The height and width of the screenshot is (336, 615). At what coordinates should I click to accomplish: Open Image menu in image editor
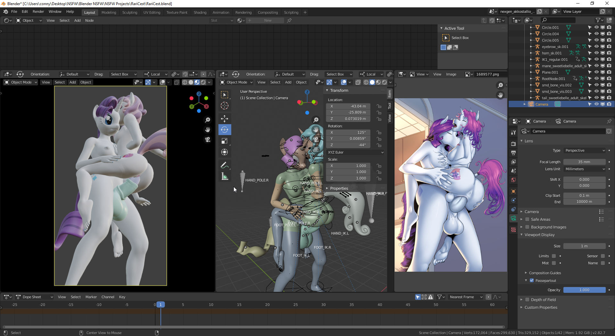[451, 74]
